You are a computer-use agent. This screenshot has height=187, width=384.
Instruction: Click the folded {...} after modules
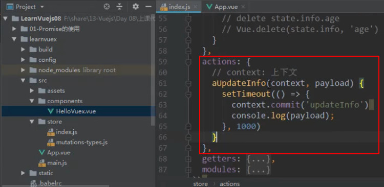[x=259, y=170]
